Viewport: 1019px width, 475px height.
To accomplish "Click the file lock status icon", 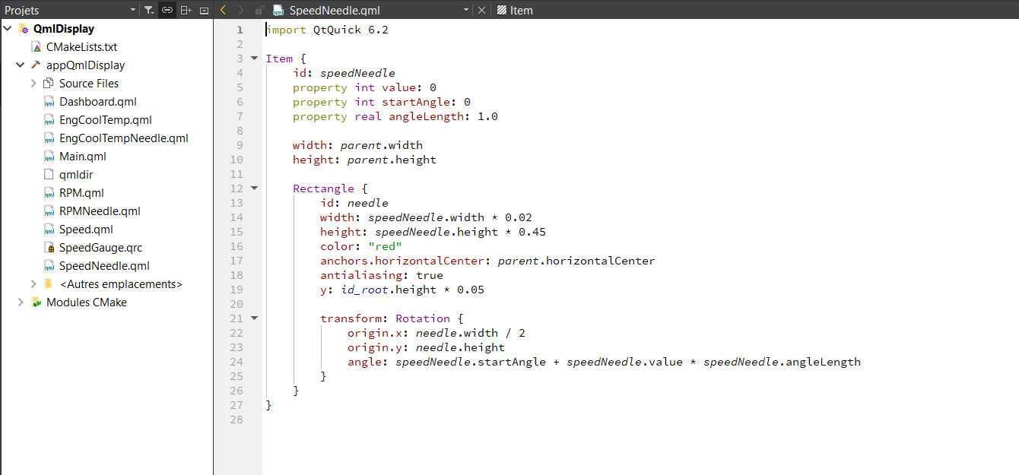I will coord(260,11).
